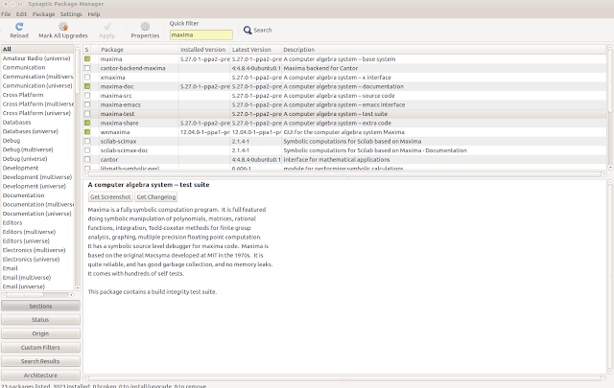Image resolution: width=614 pixels, height=388 pixels.
Task: Tick the scilab-scimax package checkbox
Action: pyautogui.click(x=87, y=141)
